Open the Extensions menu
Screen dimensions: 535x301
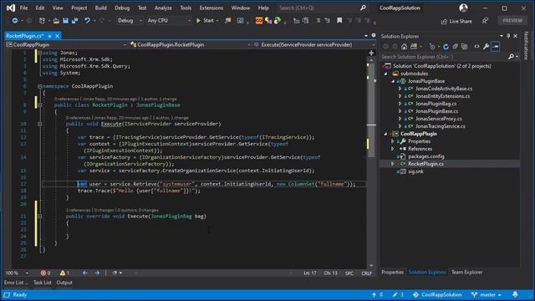tap(211, 8)
